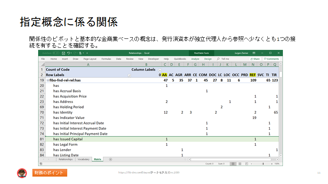Select the 'has Indicator Value' cell

tap(88, 118)
